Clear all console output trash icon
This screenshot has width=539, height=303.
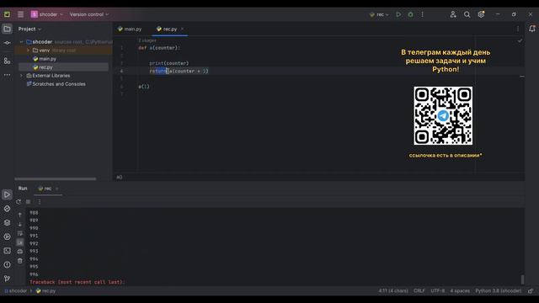pos(20,261)
